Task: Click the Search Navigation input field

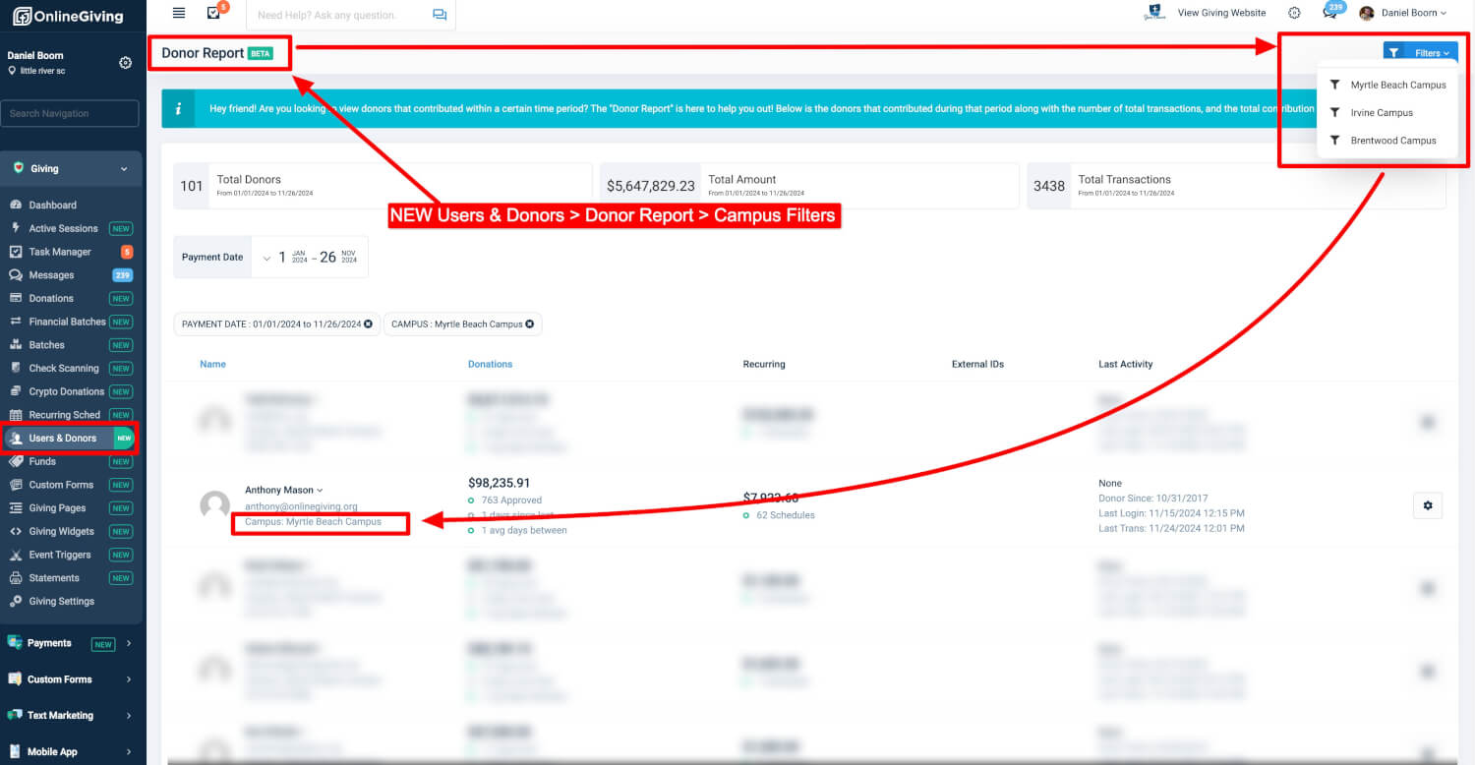Action: [x=69, y=113]
